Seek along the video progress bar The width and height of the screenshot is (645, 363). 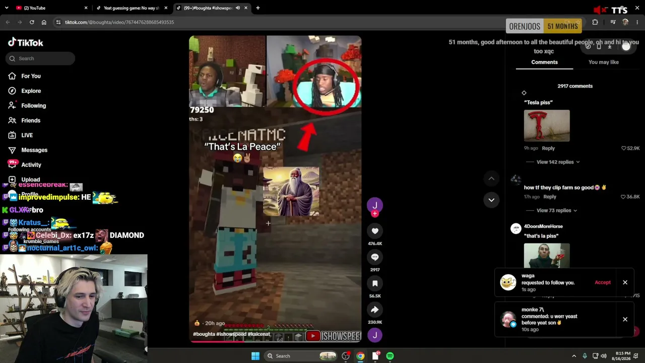tap(275, 341)
